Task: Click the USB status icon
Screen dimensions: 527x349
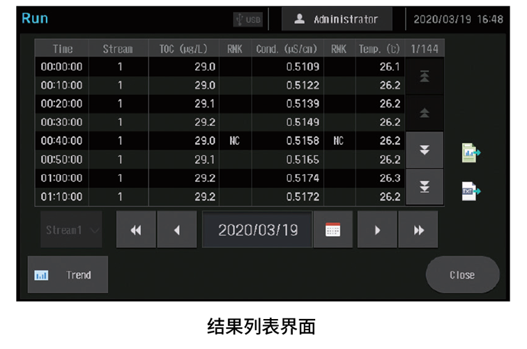Action: (247, 20)
